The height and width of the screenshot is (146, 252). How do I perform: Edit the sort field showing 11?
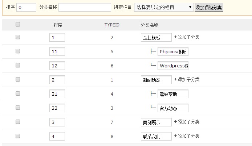57,51
